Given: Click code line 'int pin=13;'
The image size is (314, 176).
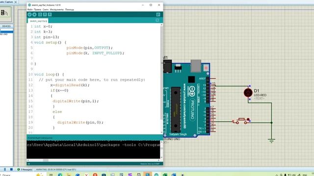Looking at the screenshot, I should (x=47, y=37).
